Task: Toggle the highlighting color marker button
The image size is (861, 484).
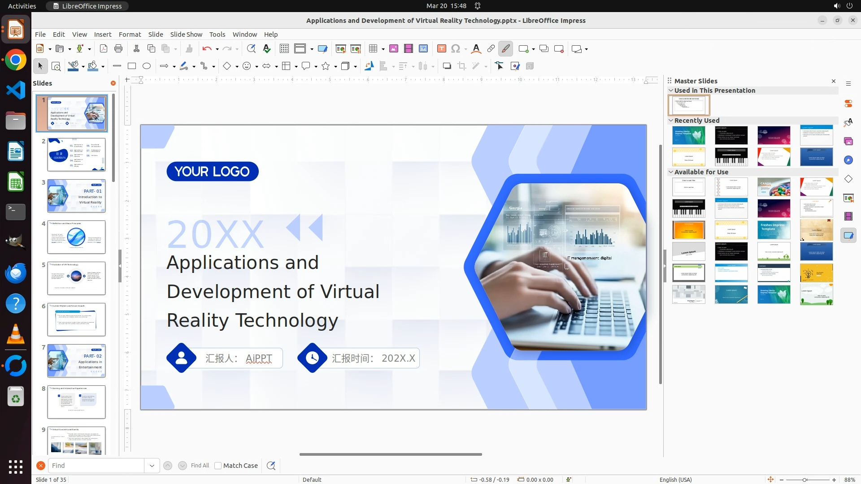Action: [505, 49]
